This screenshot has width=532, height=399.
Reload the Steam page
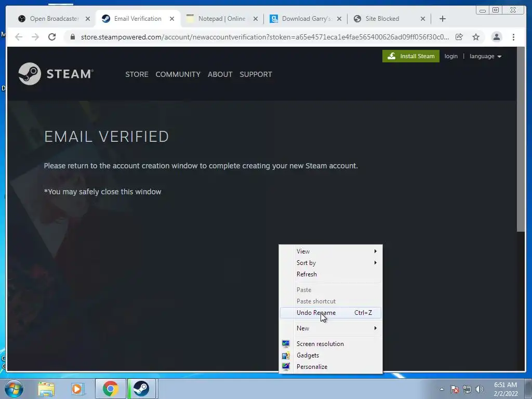[x=52, y=37]
